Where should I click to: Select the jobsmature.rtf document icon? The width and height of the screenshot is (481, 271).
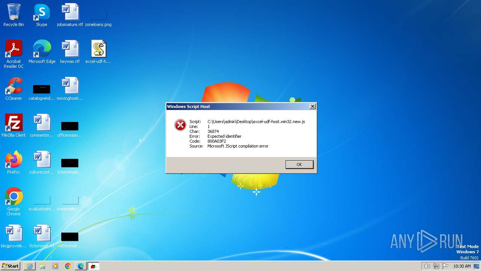click(70, 15)
